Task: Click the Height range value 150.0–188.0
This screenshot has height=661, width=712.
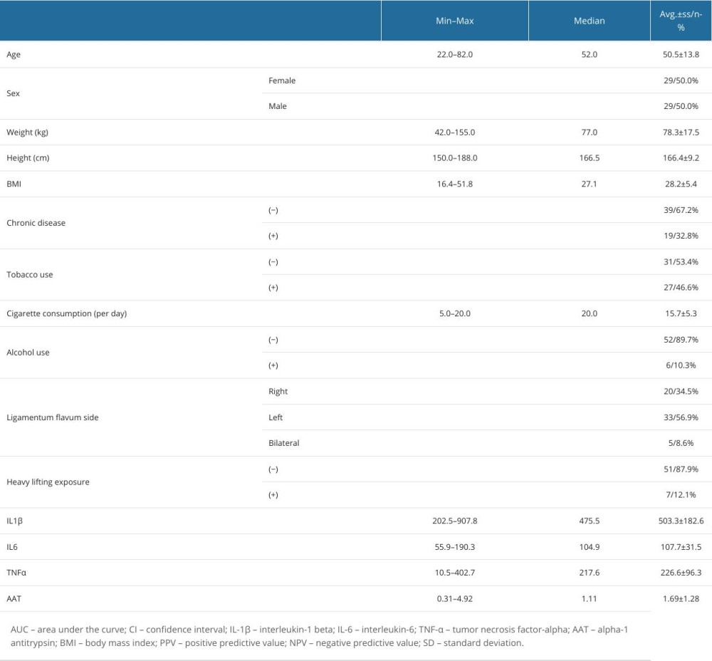Action: tap(454, 158)
